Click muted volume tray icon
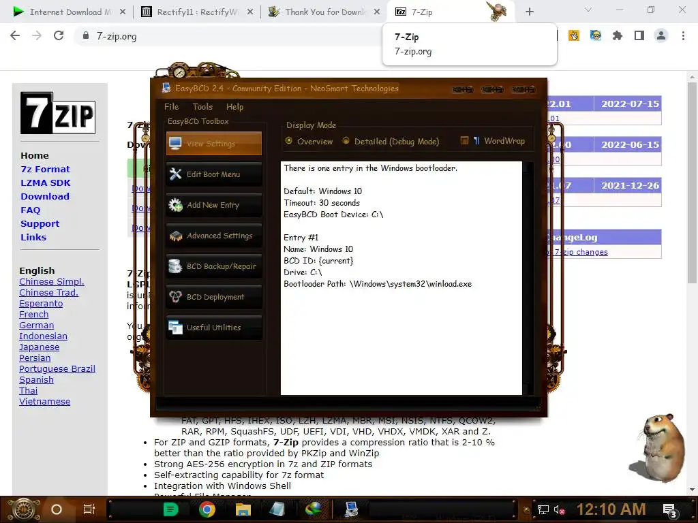The image size is (698, 523). pyautogui.click(x=560, y=509)
